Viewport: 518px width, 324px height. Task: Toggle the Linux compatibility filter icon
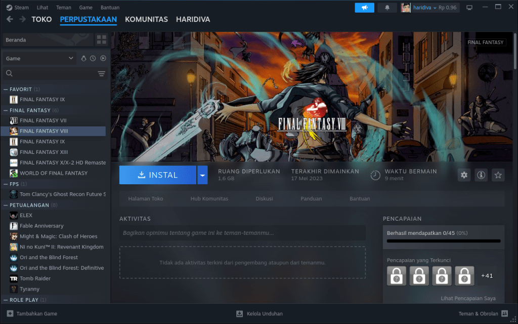[84, 58]
